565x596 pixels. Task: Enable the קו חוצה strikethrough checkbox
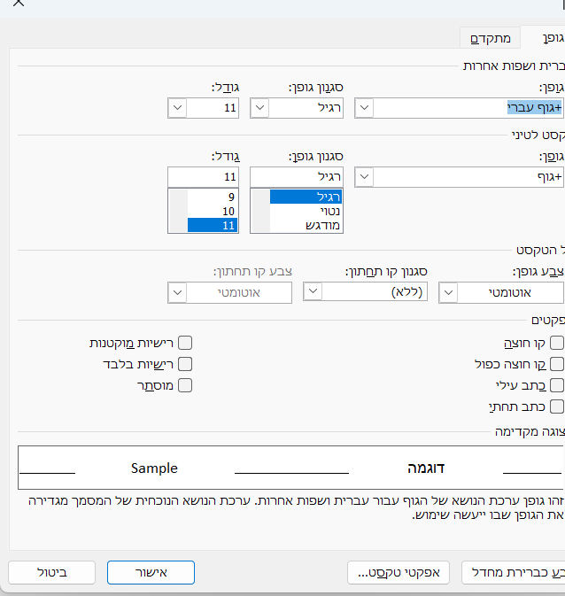tap(557, 343)
